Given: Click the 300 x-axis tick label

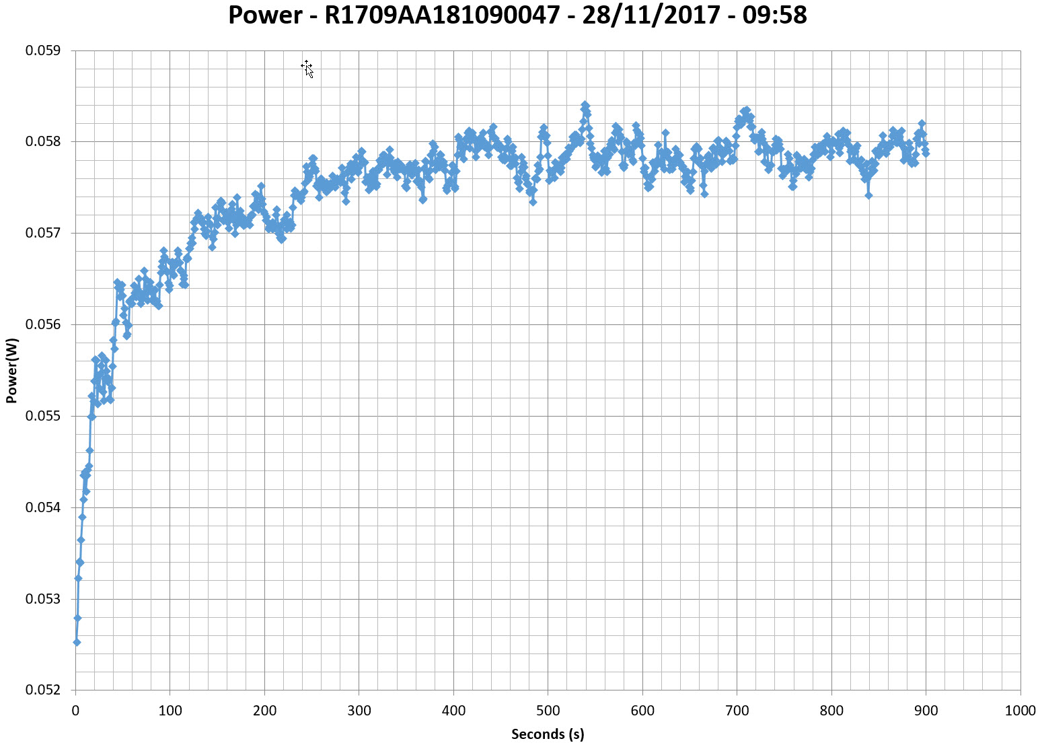Looking at the screenshot, I should point(359,711).
